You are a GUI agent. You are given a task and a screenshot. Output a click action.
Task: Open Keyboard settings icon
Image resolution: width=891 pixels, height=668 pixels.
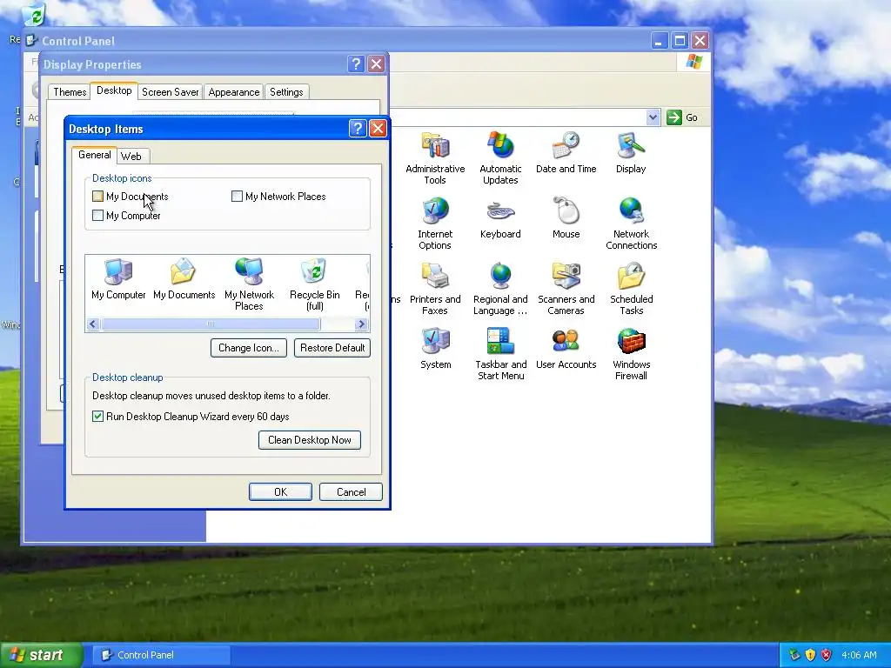coord(500,218)
